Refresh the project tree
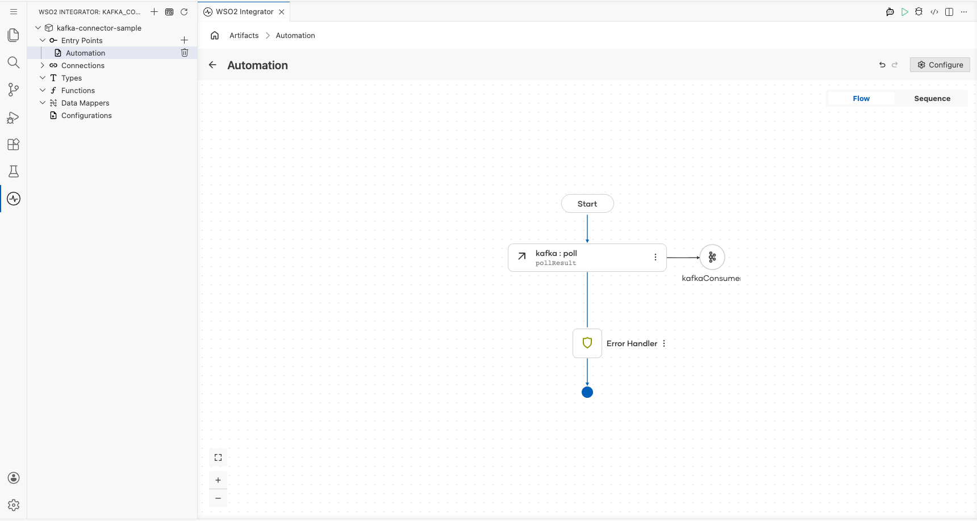 point(184,11)
